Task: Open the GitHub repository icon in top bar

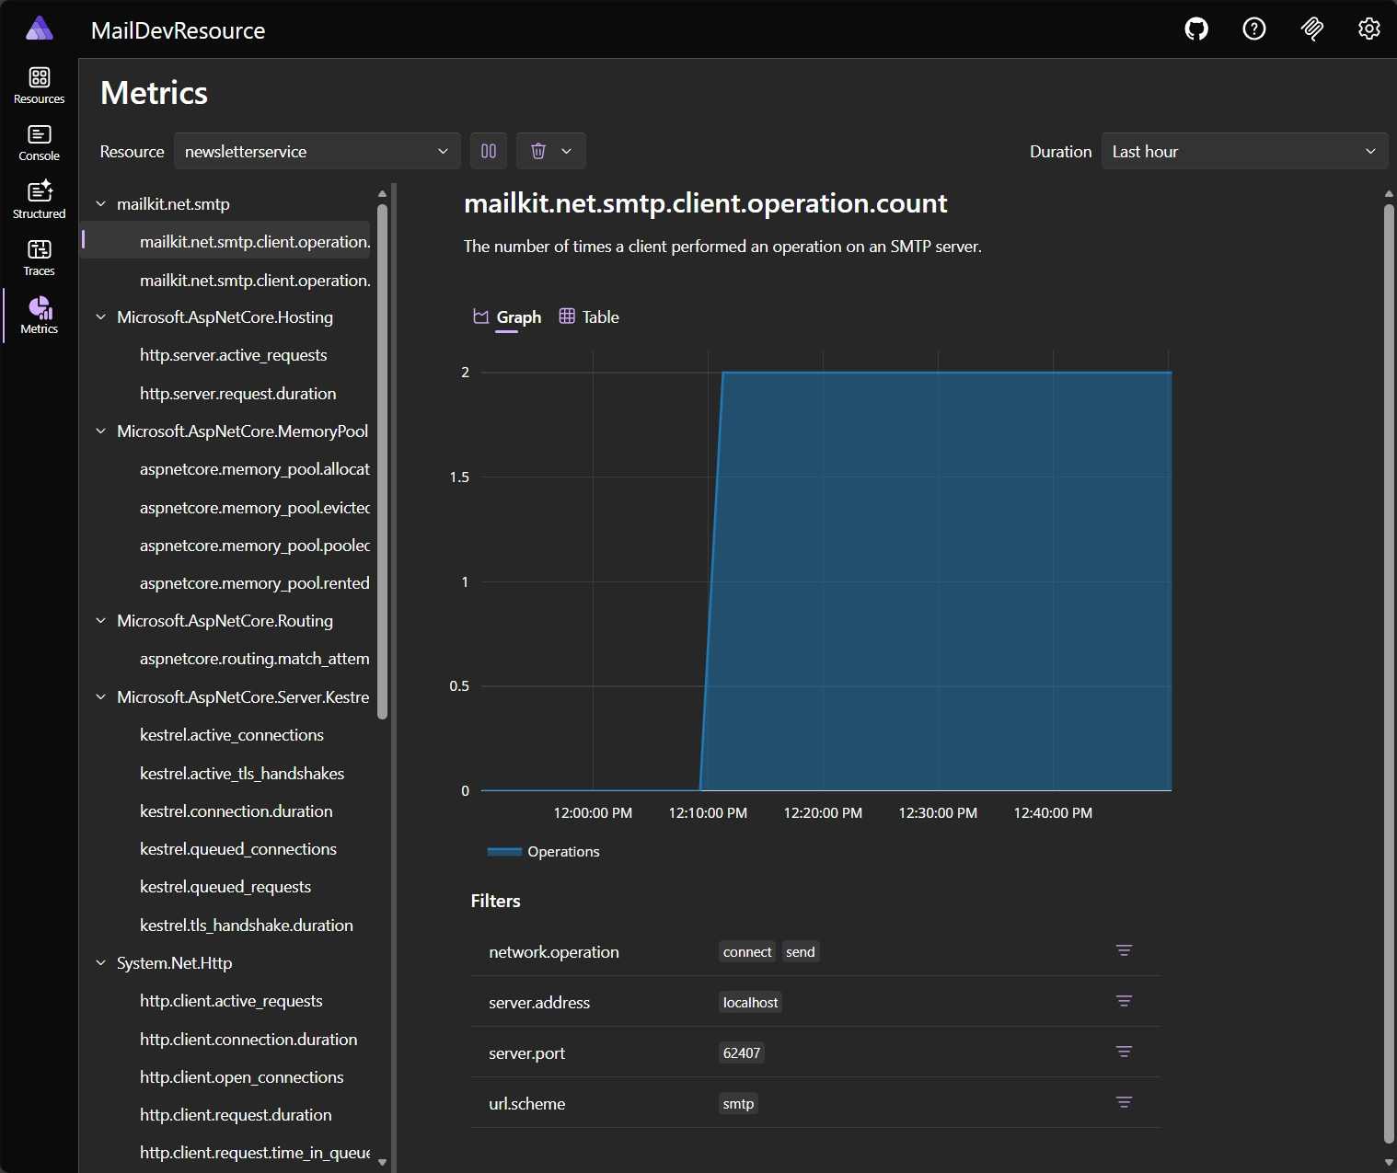Action: pyautogui.click(x=1195, y=29)
